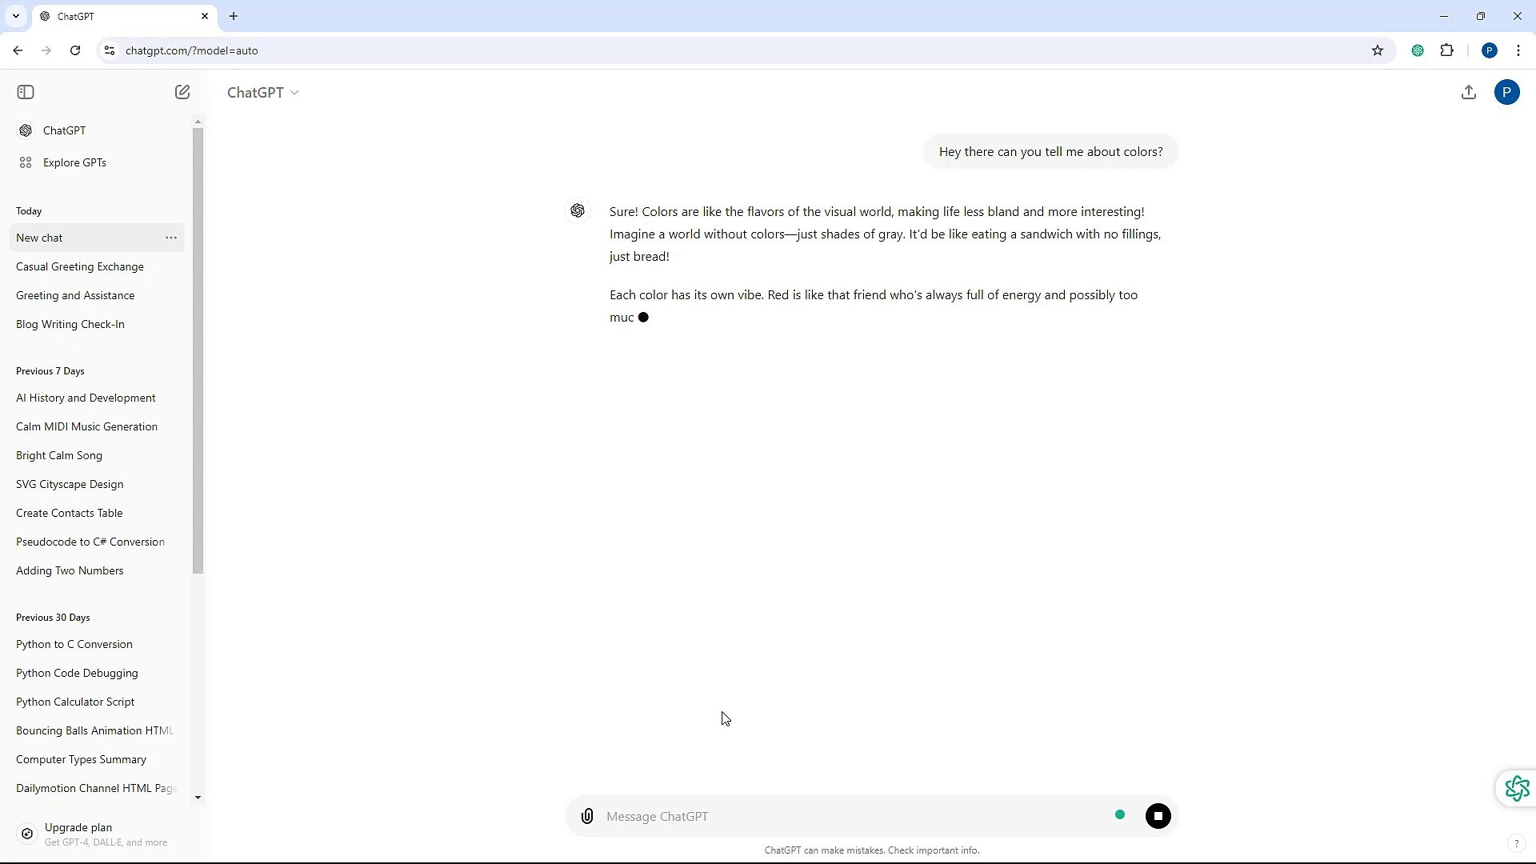
Task: Click the share conversation upload icon
Action: coord(1469,92)
